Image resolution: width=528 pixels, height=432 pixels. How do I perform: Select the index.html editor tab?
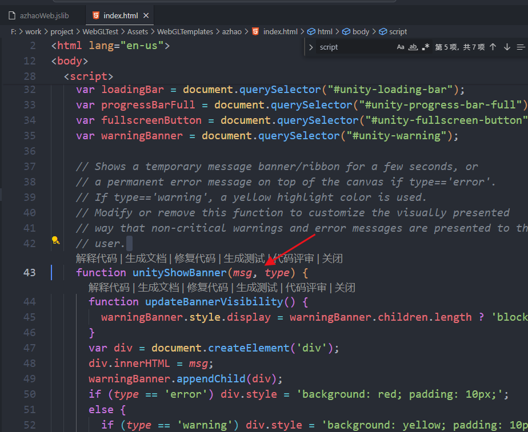coord(119,15)
